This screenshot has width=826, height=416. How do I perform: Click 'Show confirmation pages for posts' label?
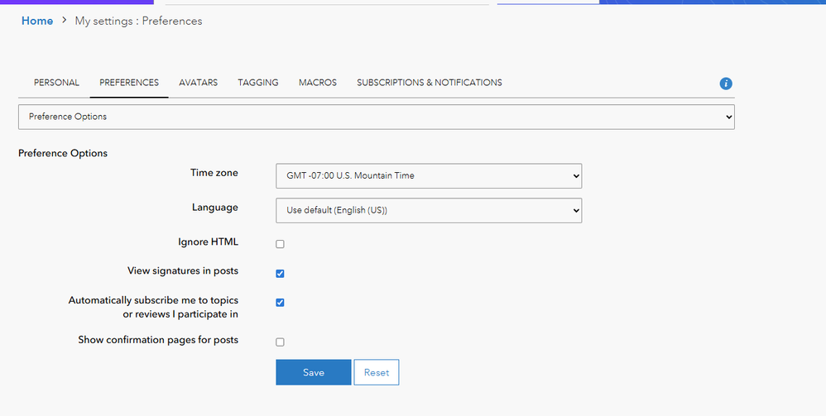[158, 340]
